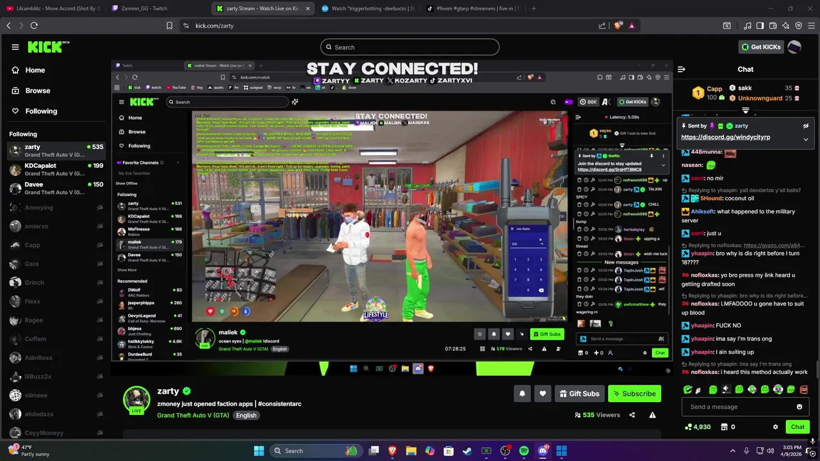Screen dimensions: 820x461
Task: Open zarty channel in Following list
Action: tap(56, 151)
